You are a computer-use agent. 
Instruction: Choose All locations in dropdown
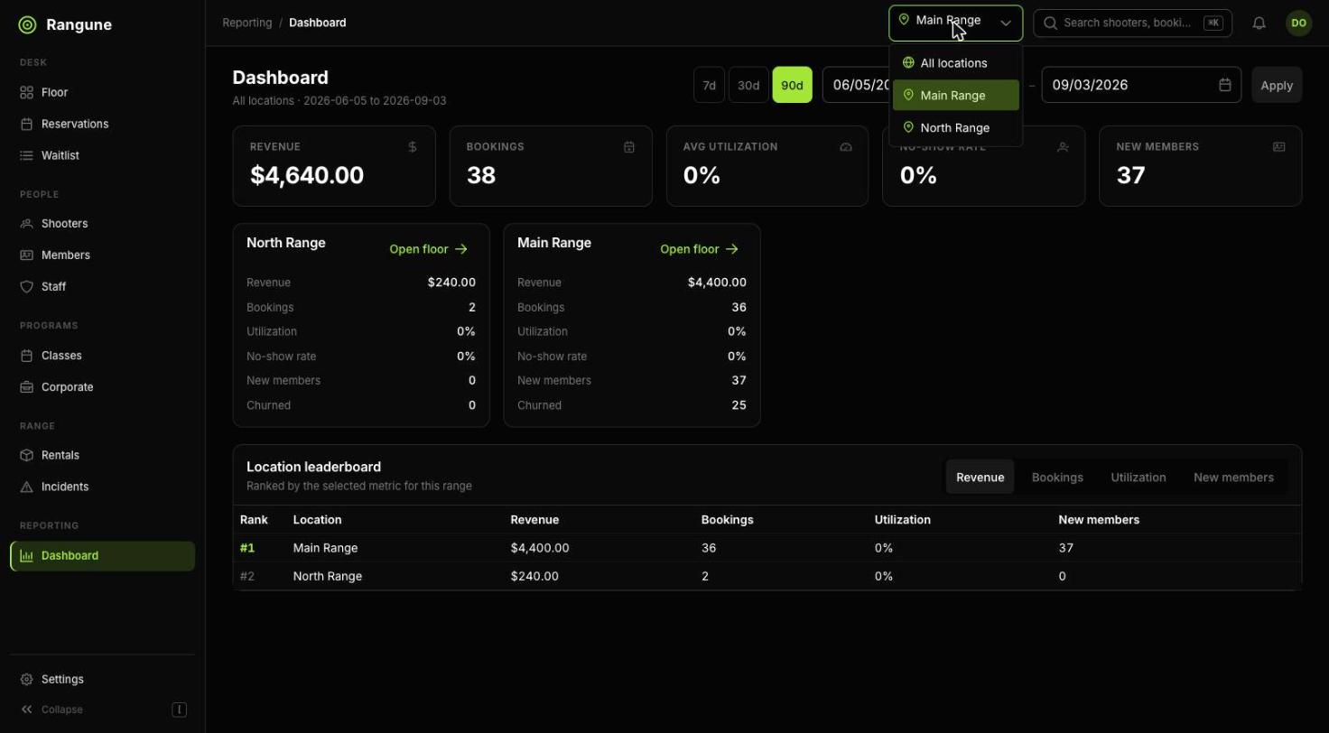click(x=955, y=63)
